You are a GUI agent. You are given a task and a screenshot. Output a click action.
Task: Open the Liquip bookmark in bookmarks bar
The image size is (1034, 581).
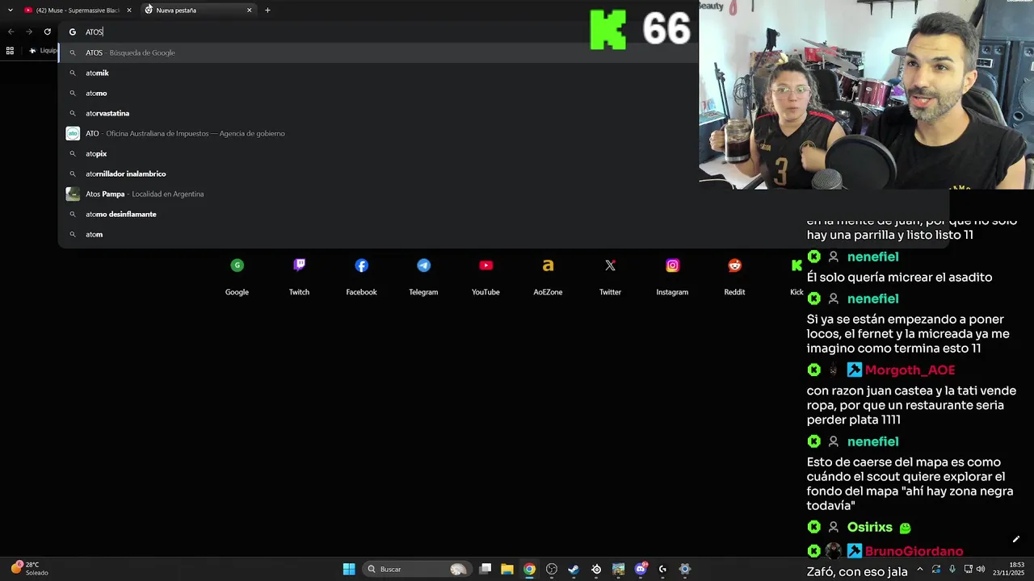click(43, 51)
